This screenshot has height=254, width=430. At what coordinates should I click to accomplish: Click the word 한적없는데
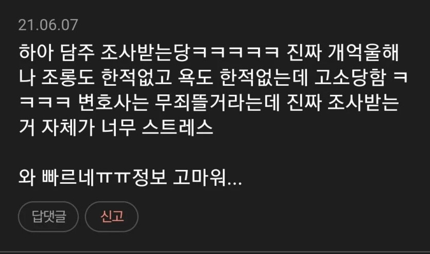pos(264,77)
